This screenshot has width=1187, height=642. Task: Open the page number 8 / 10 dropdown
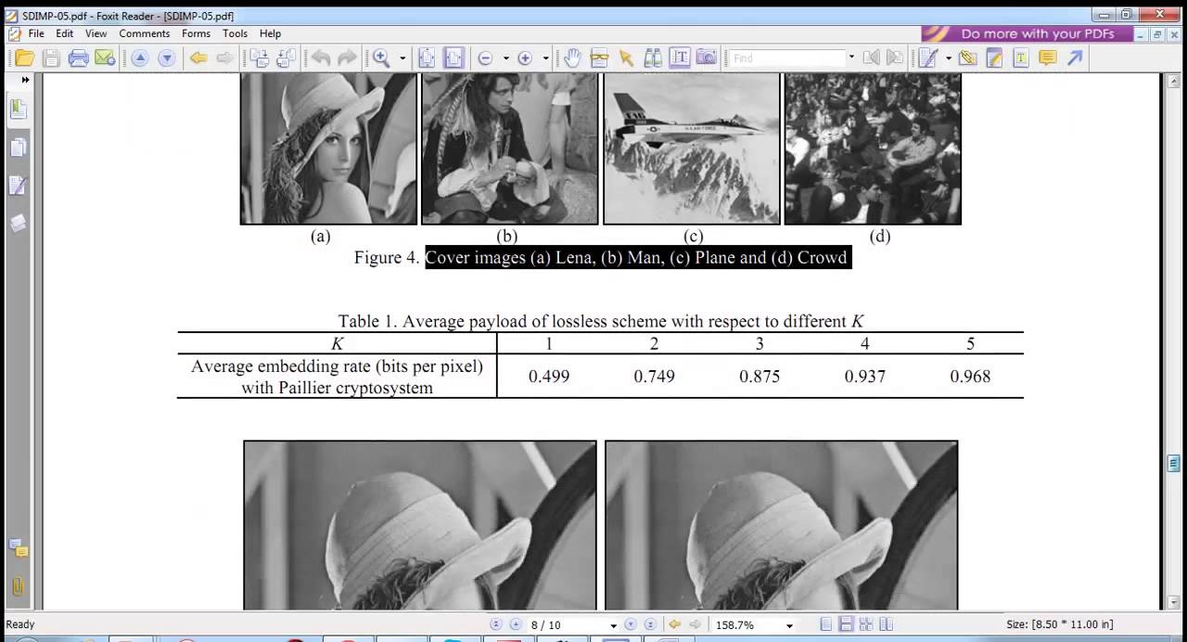[x=613, y=625]
